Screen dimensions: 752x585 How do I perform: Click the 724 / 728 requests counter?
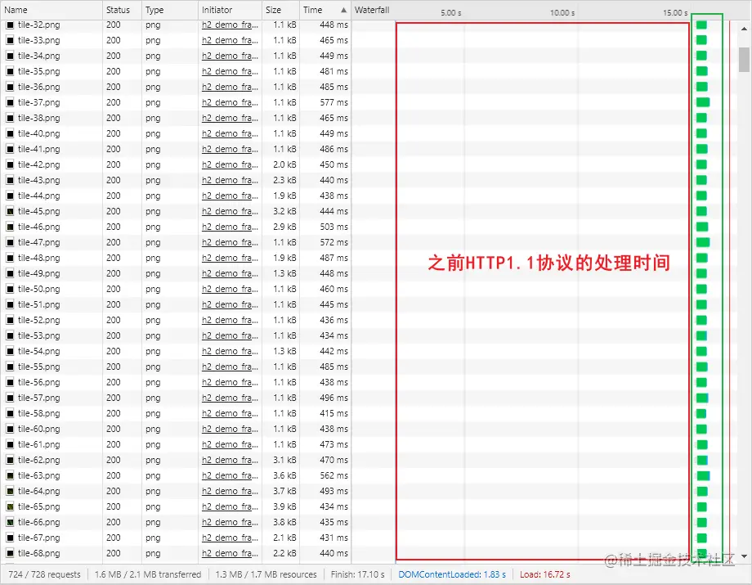[x=43, y=574]
